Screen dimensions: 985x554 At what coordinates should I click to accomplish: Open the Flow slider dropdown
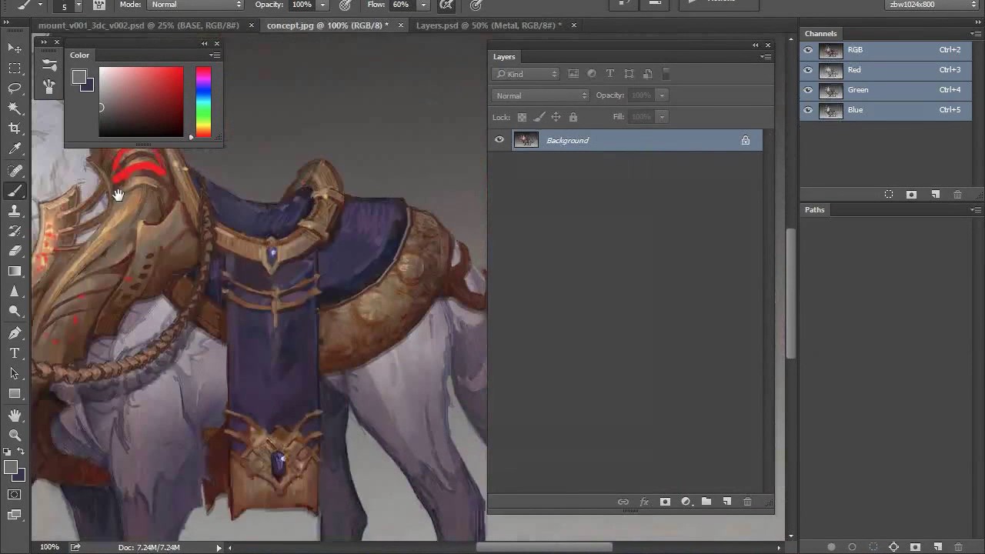pyautogui.click(x=422, y=5)
